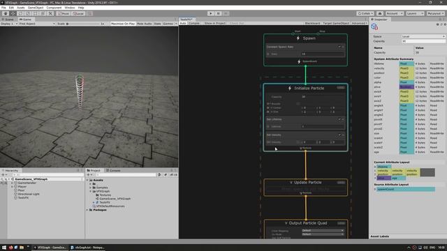Viewport: 447px width, 251px height.
Task: Click SpawnEvent output lightning icon
Action: tap(299, 61)
